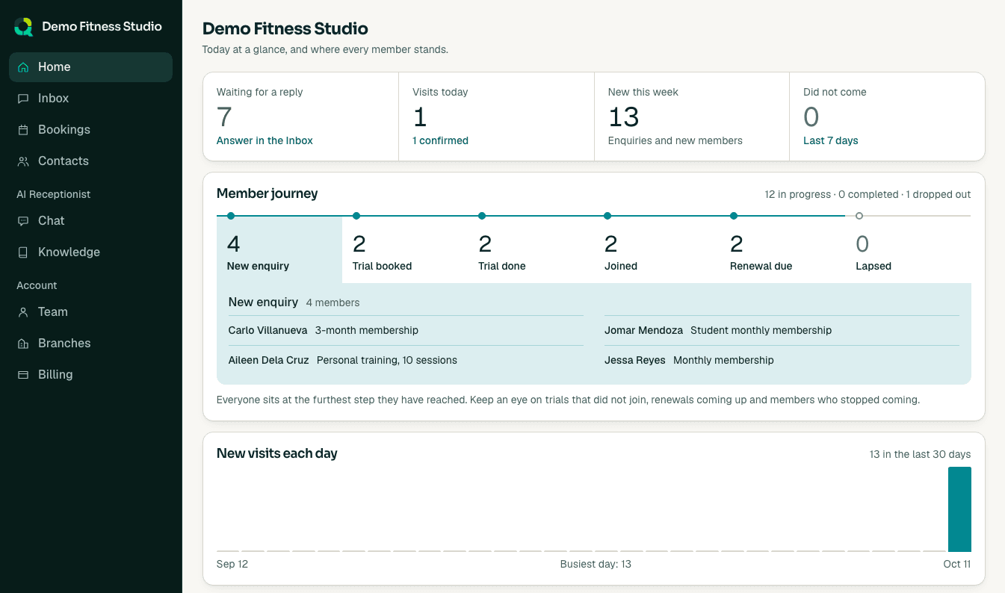
Task: Click the Renewal due timeline dot
Action: (x=734, y=216)
